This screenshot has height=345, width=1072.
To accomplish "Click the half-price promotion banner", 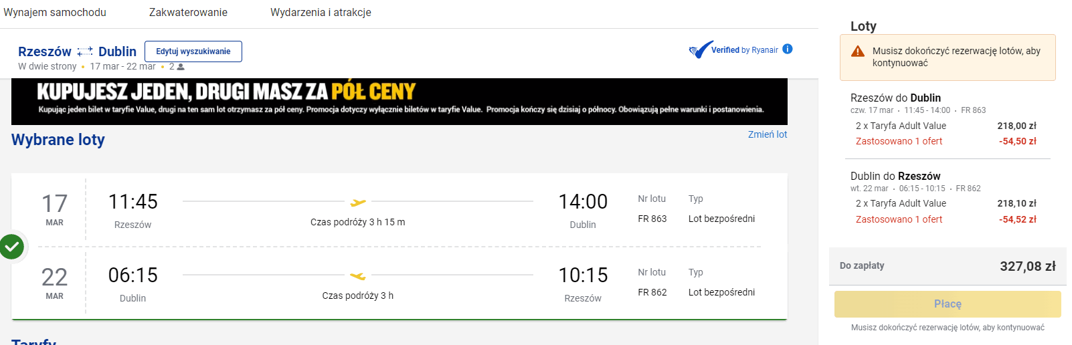I will point(399,101).
